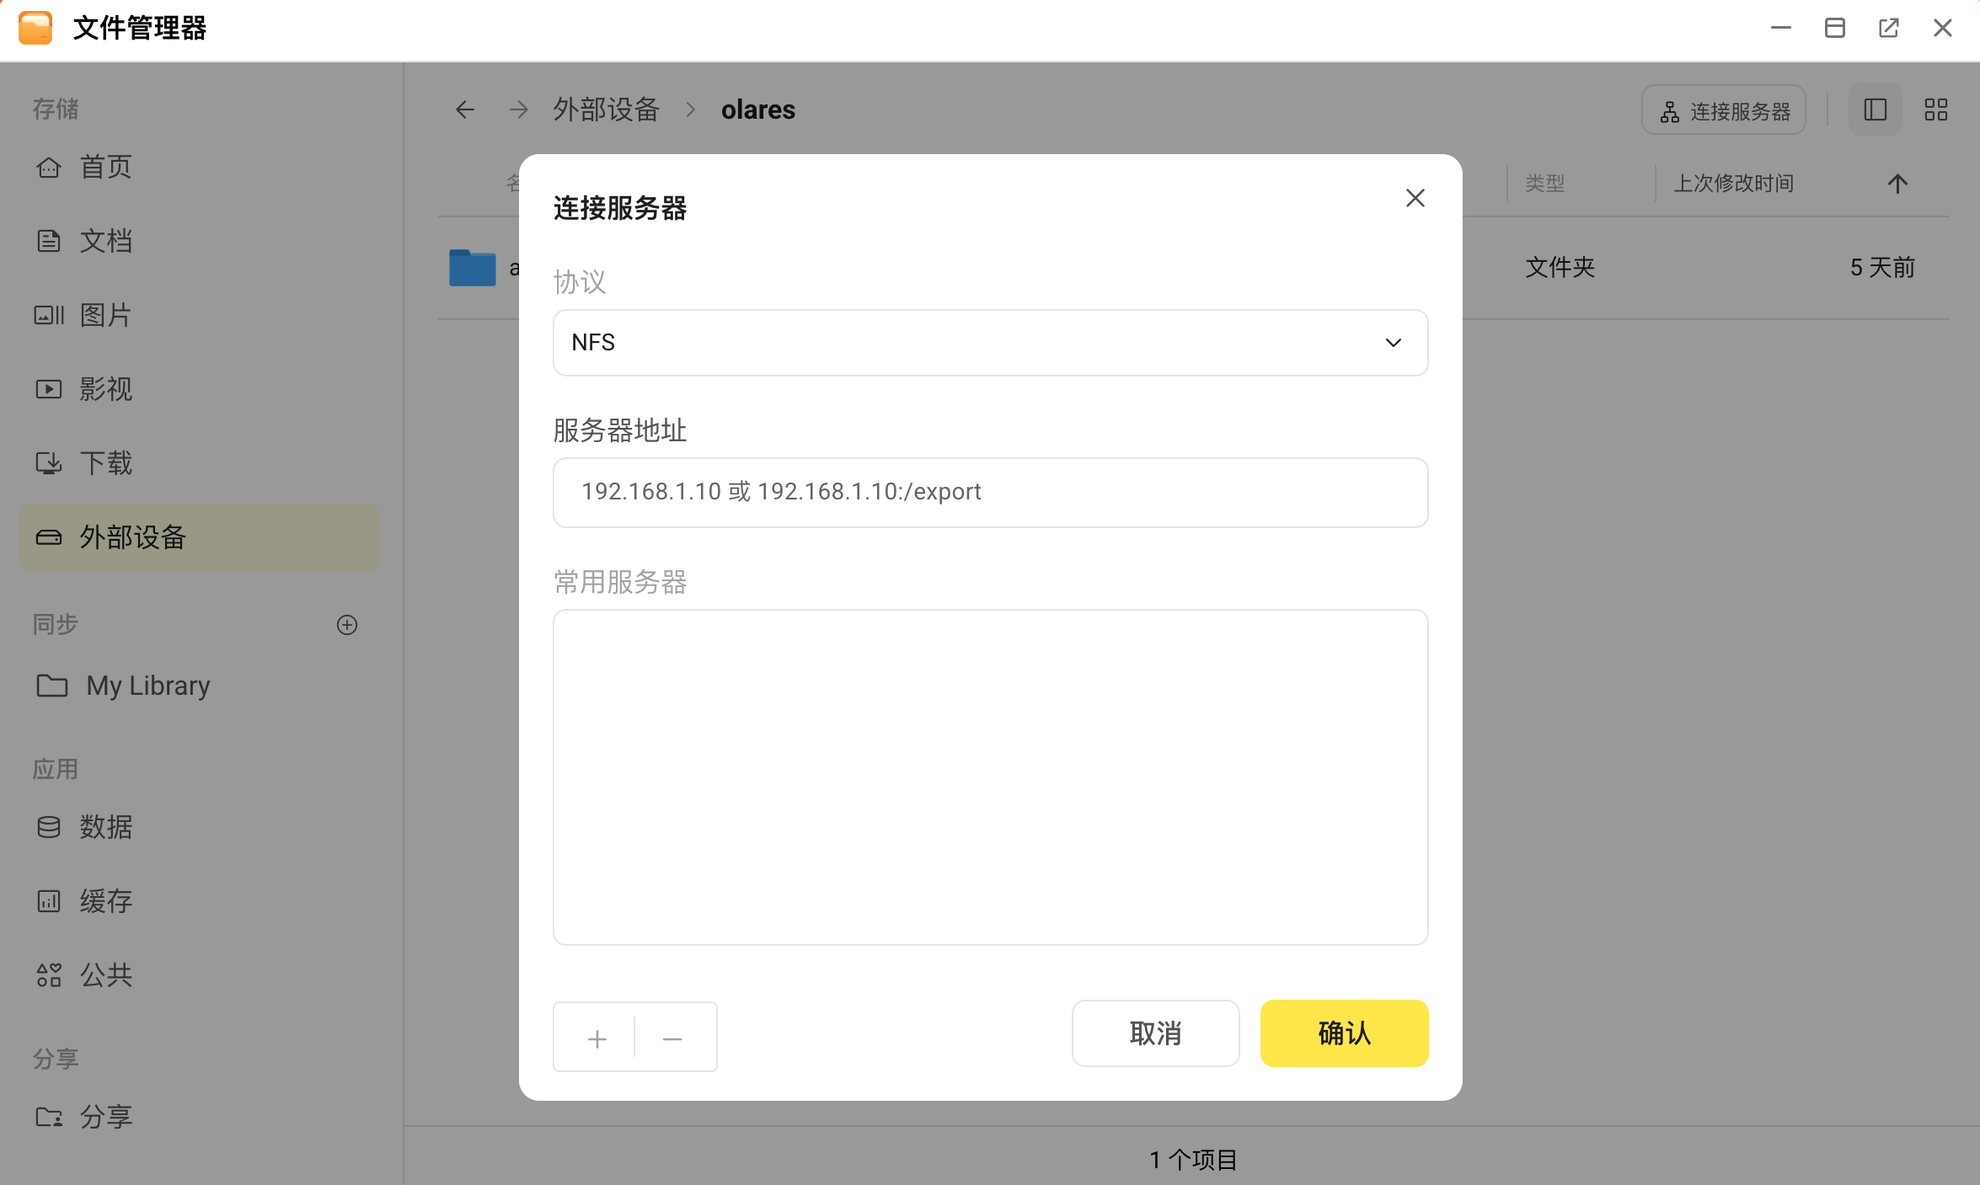Close the 连接服务器 dialog with X

click(1415, 198)
